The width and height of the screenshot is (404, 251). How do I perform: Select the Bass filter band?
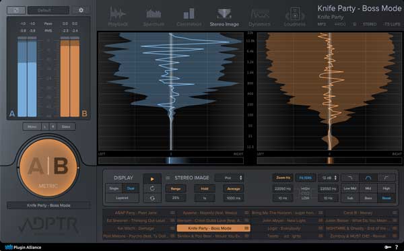pyautogui.click(x=368, y=198)
